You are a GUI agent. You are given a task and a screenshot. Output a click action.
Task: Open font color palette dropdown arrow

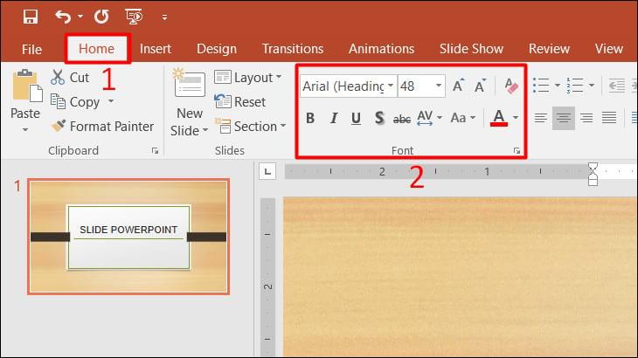[516, 118]
